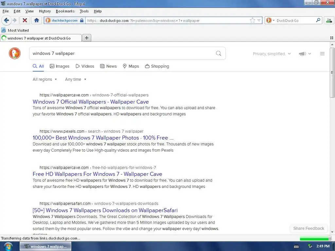
Task: Submit search with the page magnifier icon
Action: [218, 53]
